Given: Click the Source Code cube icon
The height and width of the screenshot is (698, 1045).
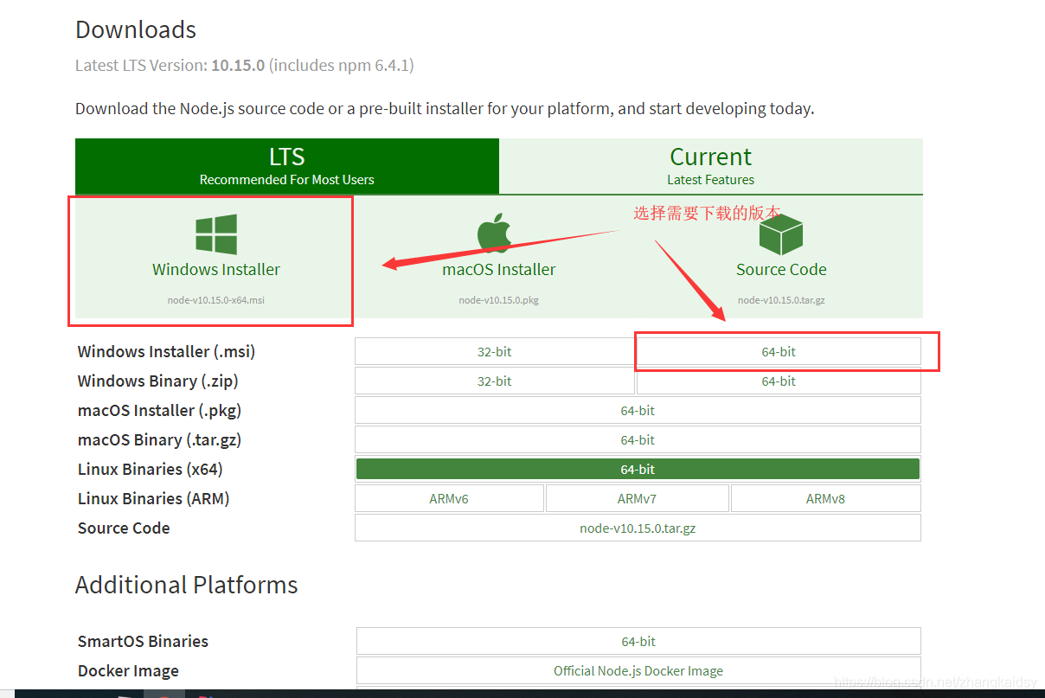Looking at the screenshot, I should click(x=781, y=234).
